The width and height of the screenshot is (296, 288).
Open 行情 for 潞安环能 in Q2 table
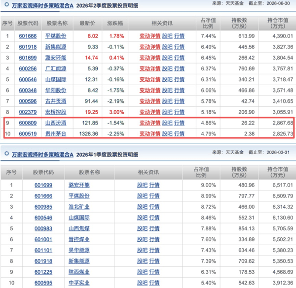click(179, 58)
